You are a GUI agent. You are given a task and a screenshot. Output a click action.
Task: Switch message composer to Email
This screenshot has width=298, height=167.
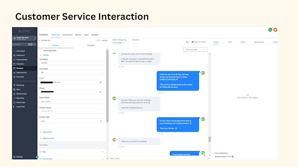[x=117, y=158]
